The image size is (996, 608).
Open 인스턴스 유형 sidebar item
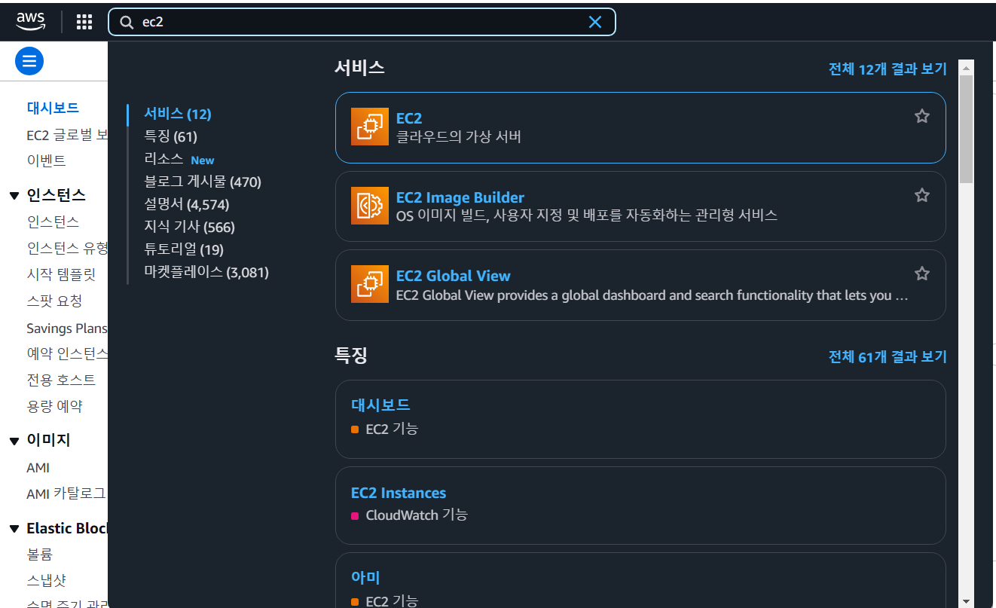[x=67, y=248]
